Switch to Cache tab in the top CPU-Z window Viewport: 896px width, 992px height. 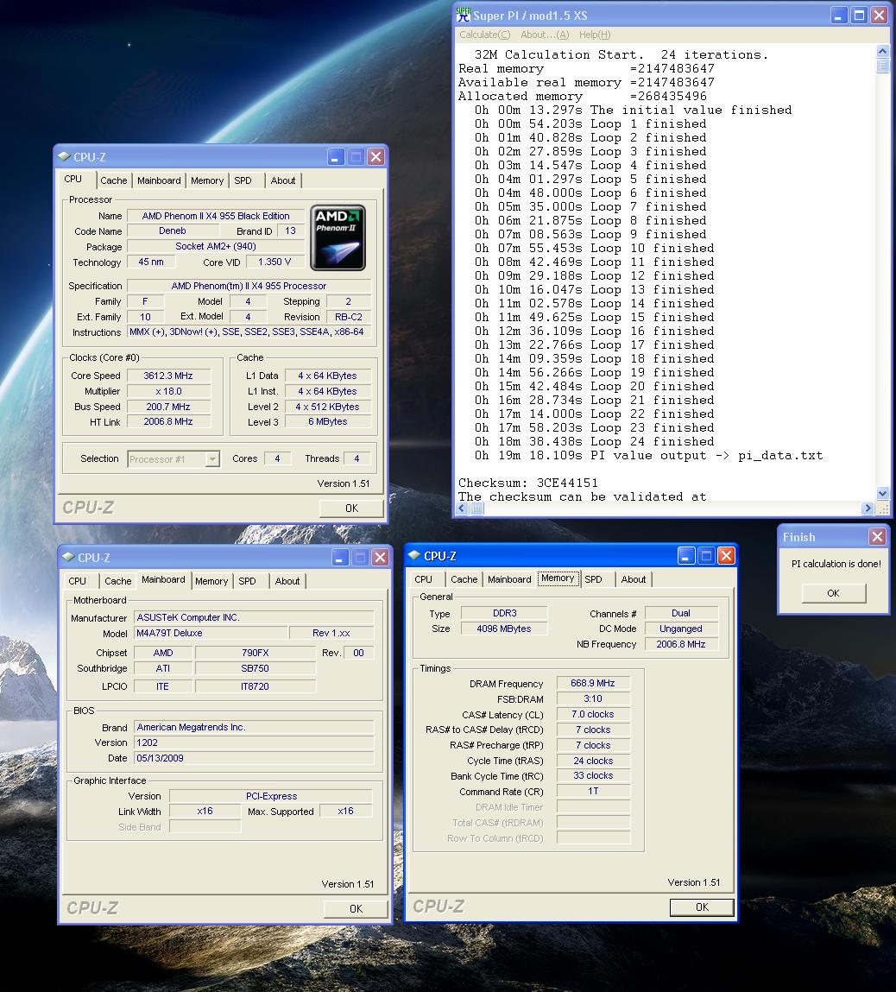(x=114, y=180)
